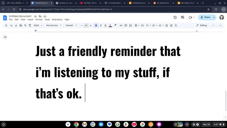Click the highlight color pen icon

pos(115,25)
